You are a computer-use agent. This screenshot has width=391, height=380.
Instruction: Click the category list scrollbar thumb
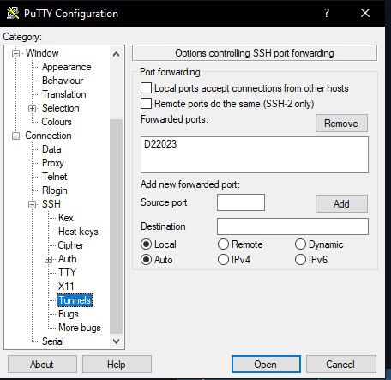pyautogui.click(x=116, y=226)
